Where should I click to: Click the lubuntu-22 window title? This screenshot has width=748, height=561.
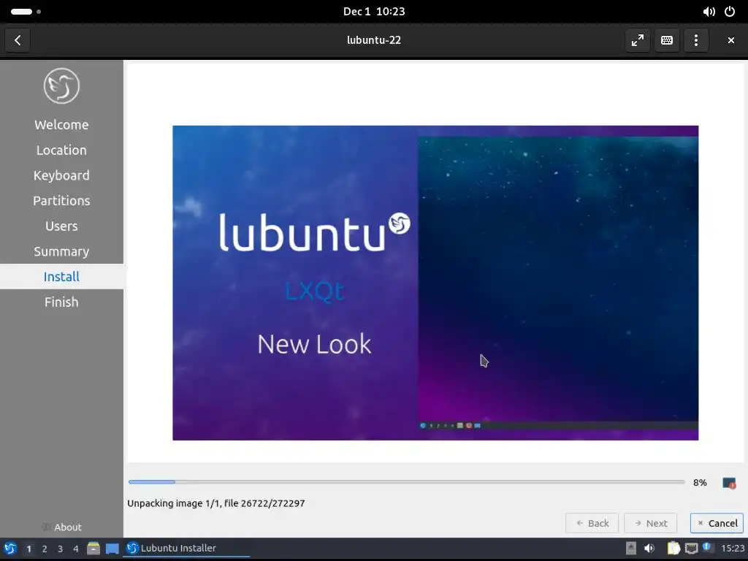(374, 40)
